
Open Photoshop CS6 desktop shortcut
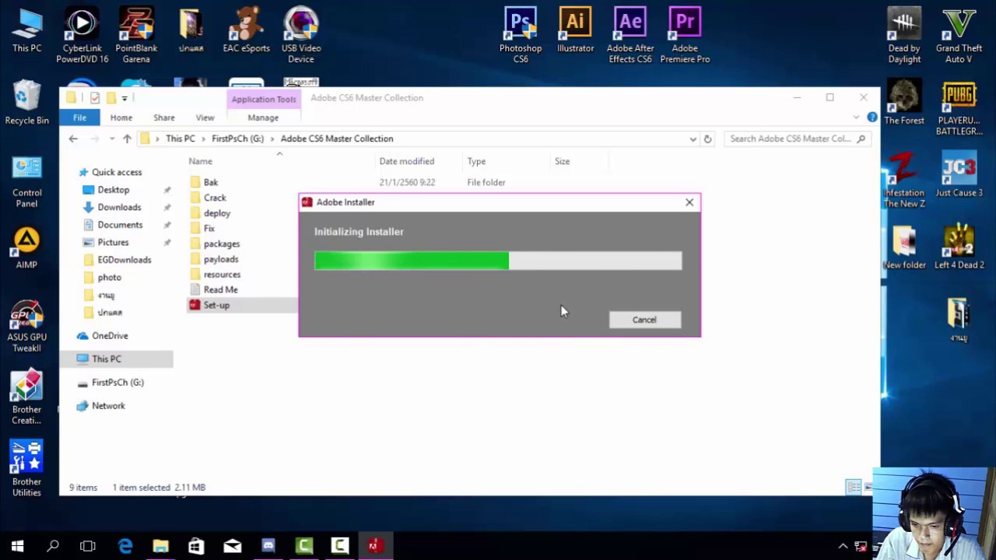click(520, 35)
